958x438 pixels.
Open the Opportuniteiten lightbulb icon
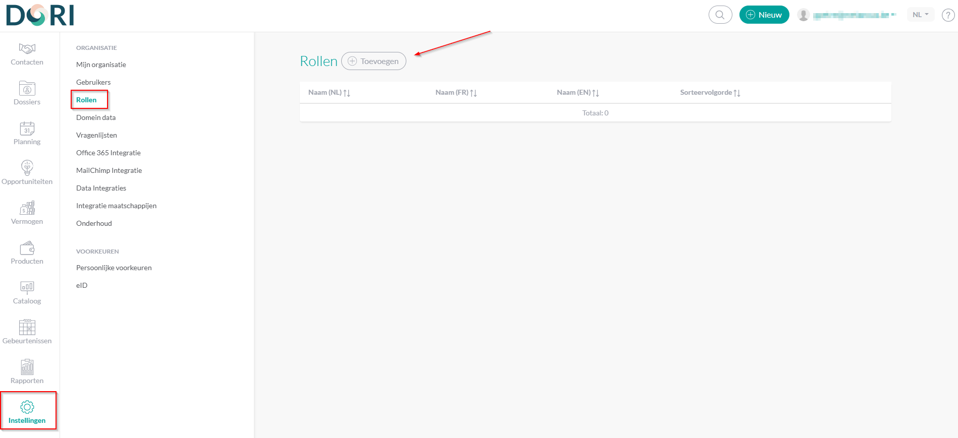pyautogui.click(x=27, y=168)
